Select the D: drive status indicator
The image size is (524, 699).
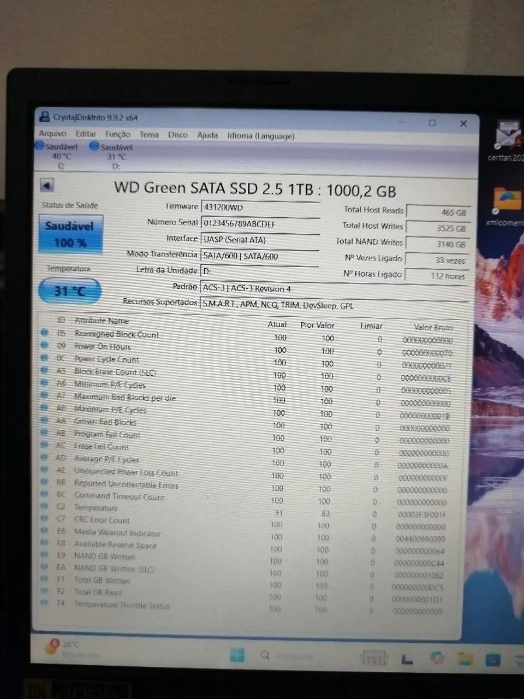111,156
